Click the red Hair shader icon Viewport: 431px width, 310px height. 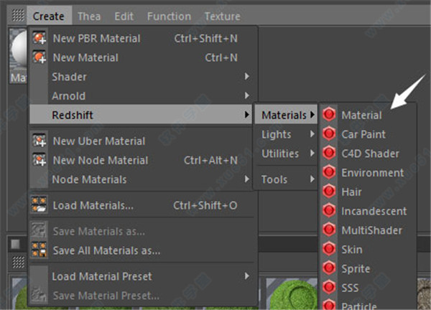tap(329, 192)
